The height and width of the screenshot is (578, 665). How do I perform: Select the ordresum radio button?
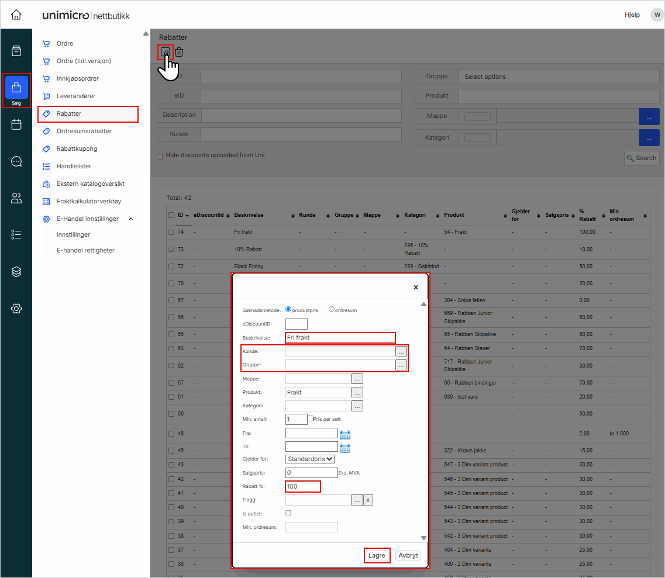click(332, 310)
